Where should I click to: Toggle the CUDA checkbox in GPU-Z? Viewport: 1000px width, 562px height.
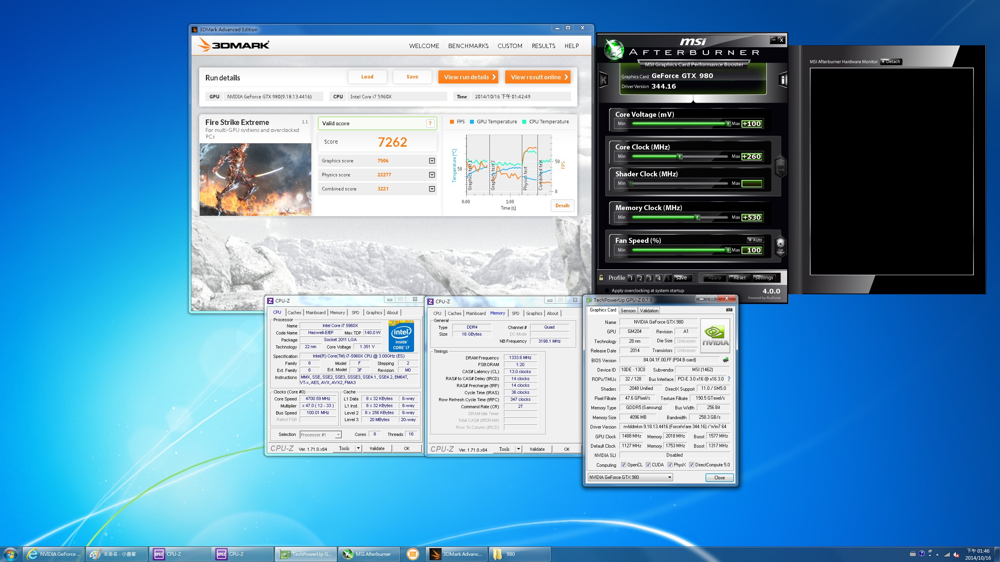pyautogui.click(x=648, y=465)
